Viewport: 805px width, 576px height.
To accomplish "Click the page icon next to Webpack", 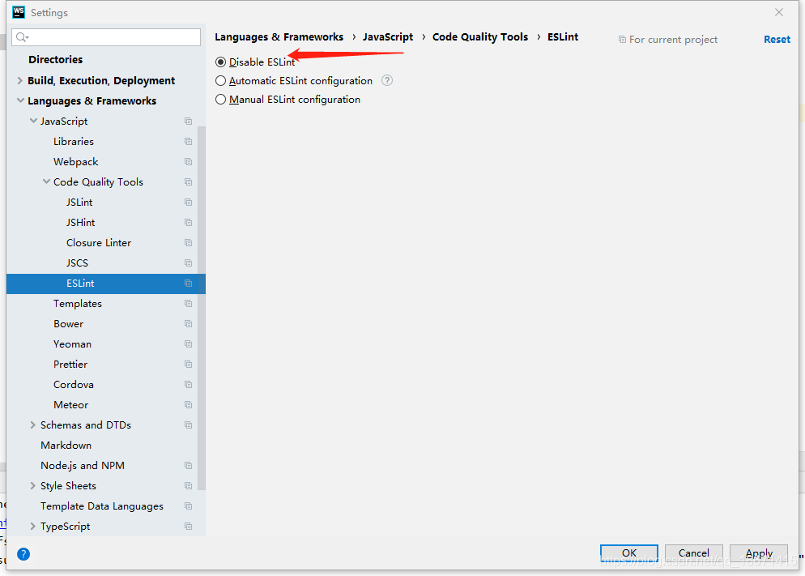I will [x=188, y=161].
